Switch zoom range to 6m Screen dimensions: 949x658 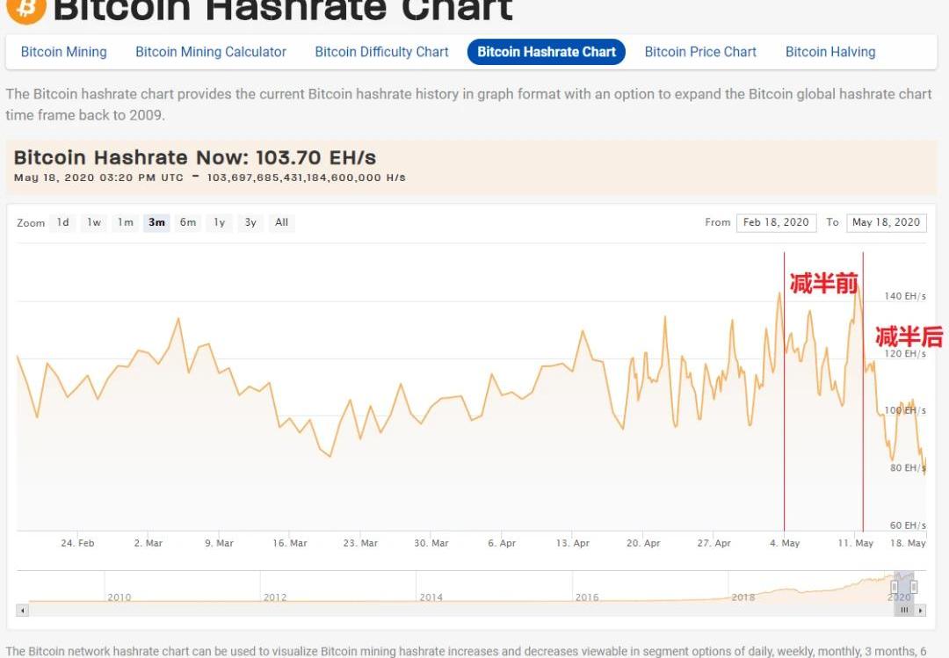click(x=188, y=223)
